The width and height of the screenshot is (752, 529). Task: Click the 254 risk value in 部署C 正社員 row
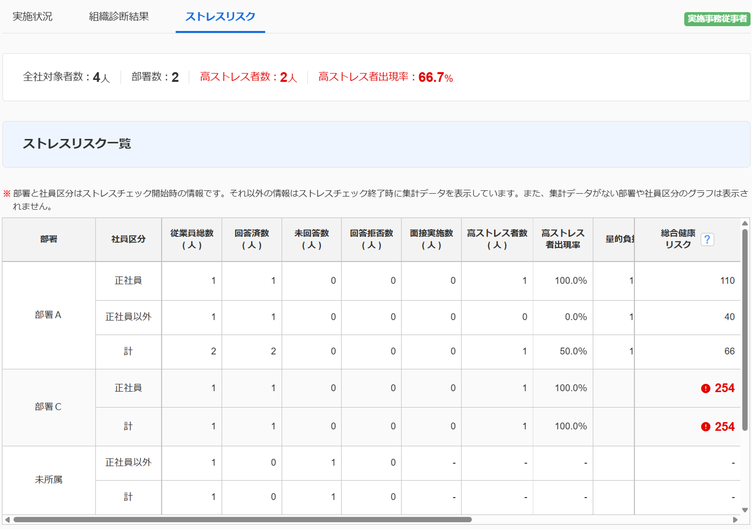click(724, 388)
